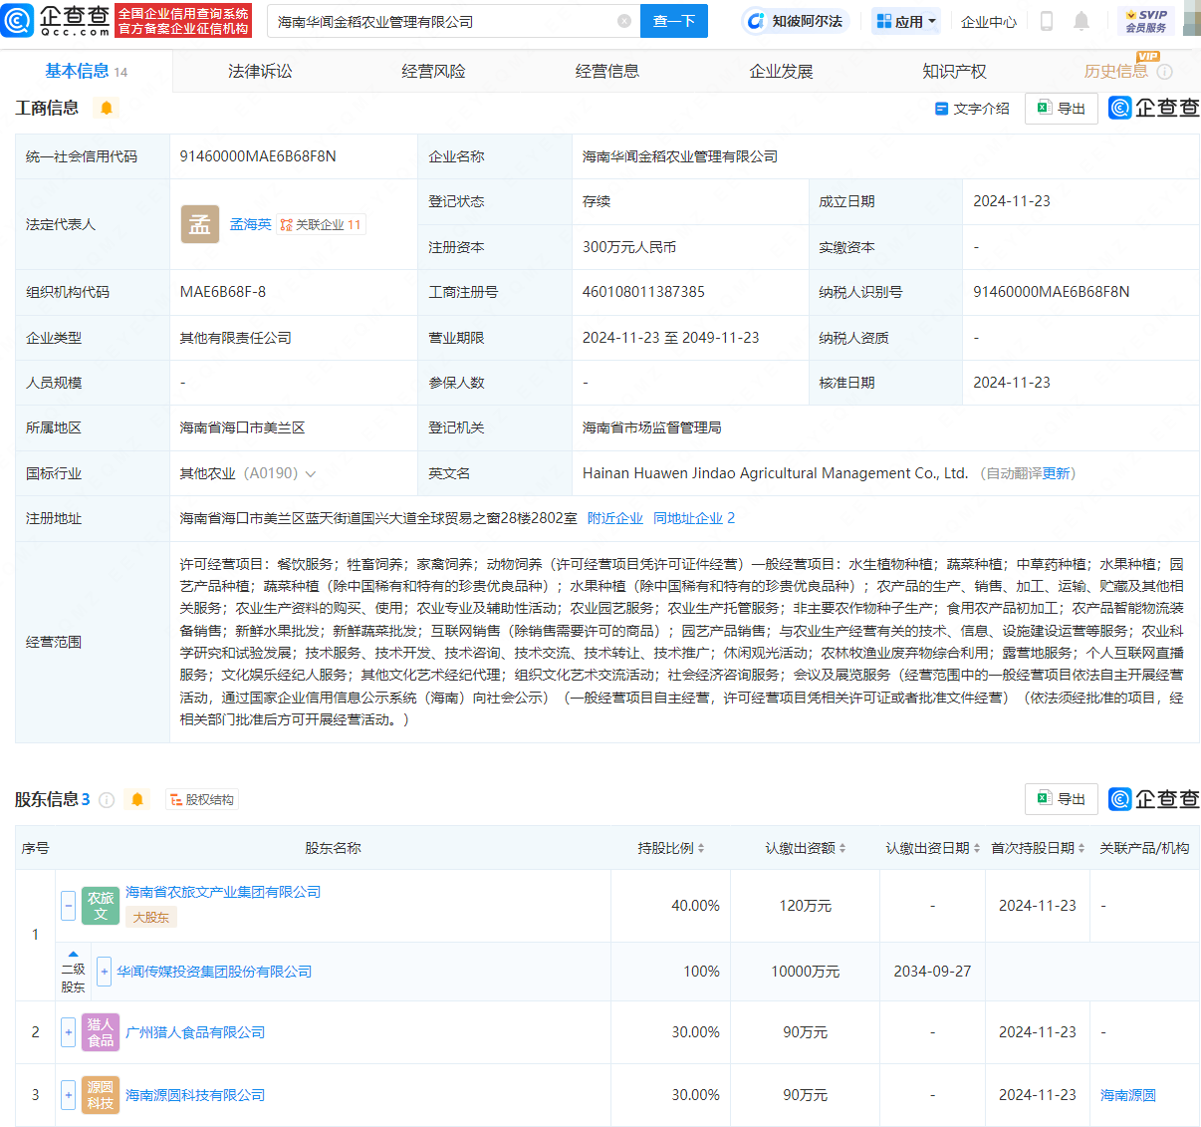The width and height of the screenshot is (1201, 1127).
Task: Switch to 经营风险 tab
Action: [x=433, y=72]
